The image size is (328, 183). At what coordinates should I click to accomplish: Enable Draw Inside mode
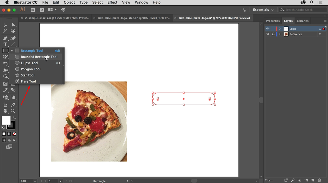tap(14, 140)
